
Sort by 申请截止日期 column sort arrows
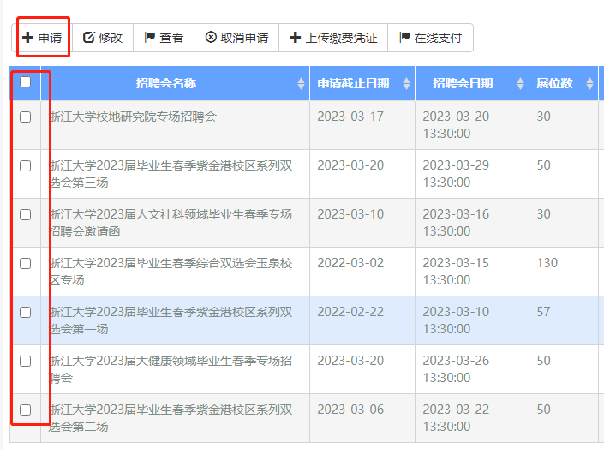[x=406, y=84]
